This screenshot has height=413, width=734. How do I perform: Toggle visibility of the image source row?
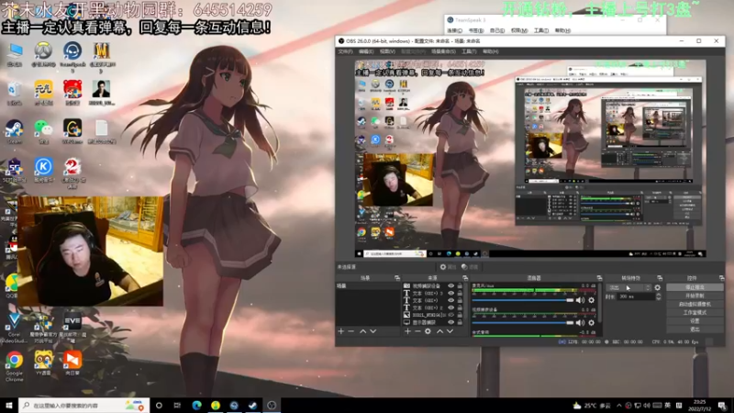[x=450, y=315]
